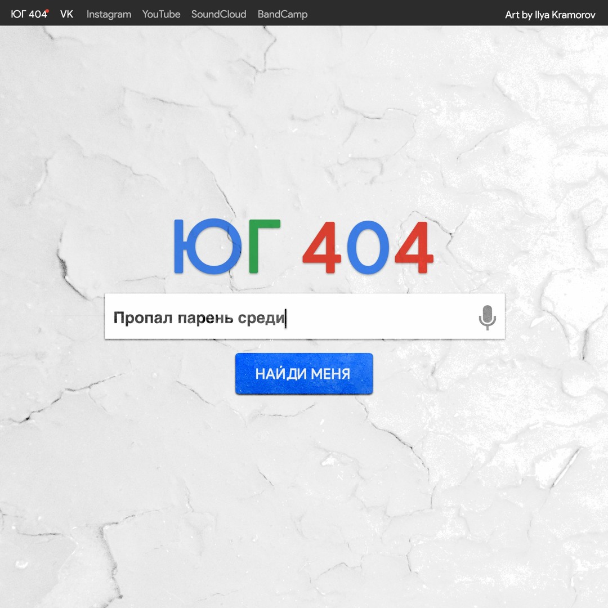Click the empty dark navbar area right of BandCamp
The height and width of the screenshot is (608, 608).
coord(405,13)
